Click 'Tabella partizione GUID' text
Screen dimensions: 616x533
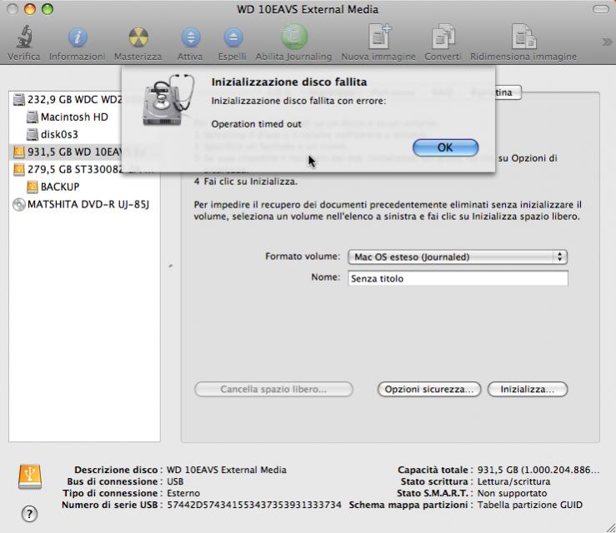(530, 505)
